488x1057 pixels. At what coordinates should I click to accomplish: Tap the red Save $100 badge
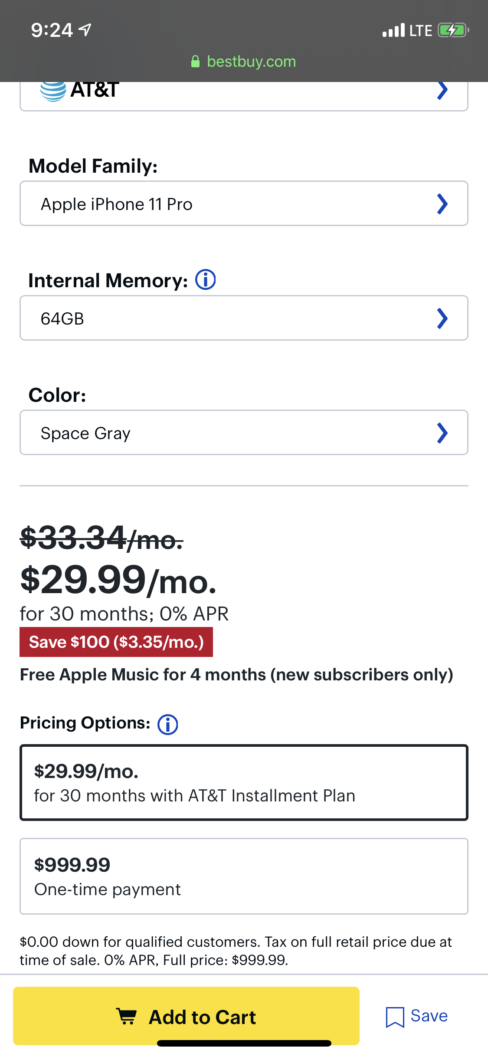coord(116,642)
